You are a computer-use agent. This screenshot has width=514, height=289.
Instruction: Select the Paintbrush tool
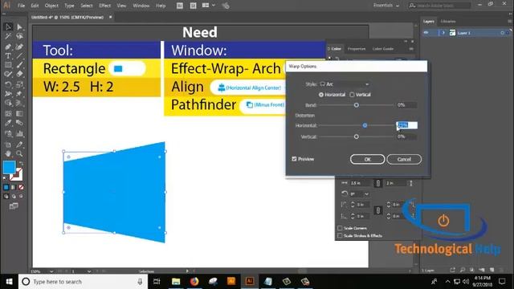pyautogui.click(x=19, y=65)
